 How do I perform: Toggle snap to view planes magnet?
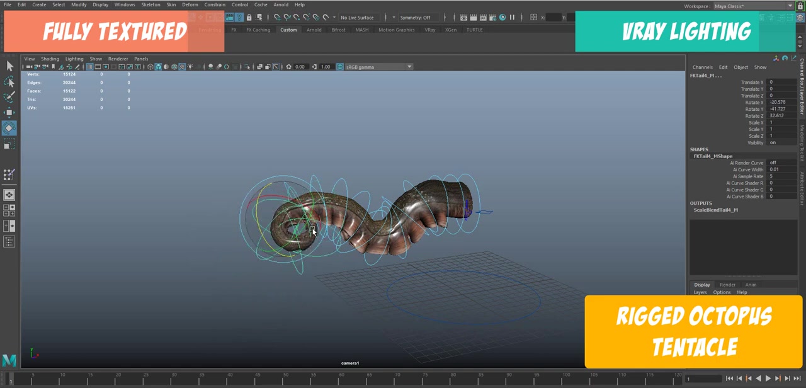(316, 18)
